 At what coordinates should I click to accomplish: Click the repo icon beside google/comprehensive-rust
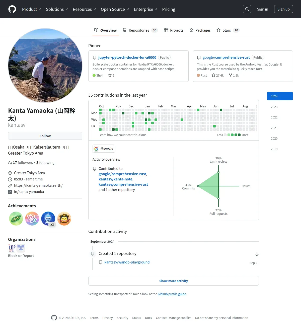[199, 58]
